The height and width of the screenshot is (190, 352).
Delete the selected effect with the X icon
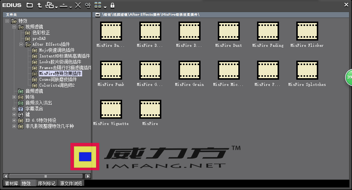point(78,5)
